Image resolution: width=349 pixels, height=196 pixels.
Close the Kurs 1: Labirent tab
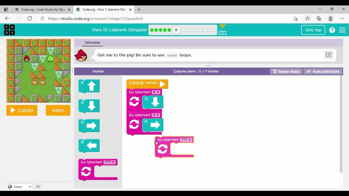click(x=130, y=10)
